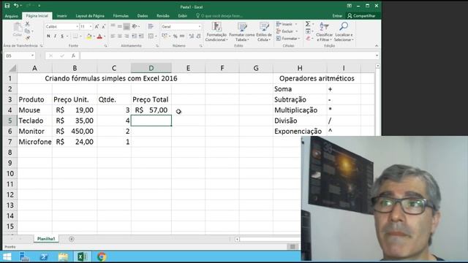Apply the yellow fill color bucket
Screen dimensions: 468x263
pyautogui.click(x=88, y=37)
